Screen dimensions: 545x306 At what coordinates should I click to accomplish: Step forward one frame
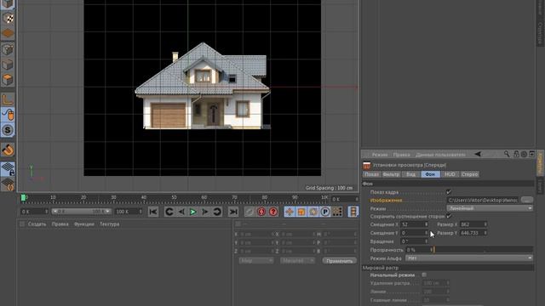[205, 212]
